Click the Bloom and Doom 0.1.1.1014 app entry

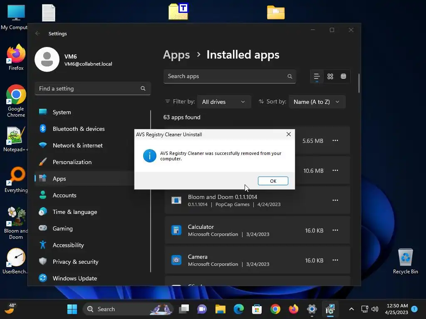257,200
